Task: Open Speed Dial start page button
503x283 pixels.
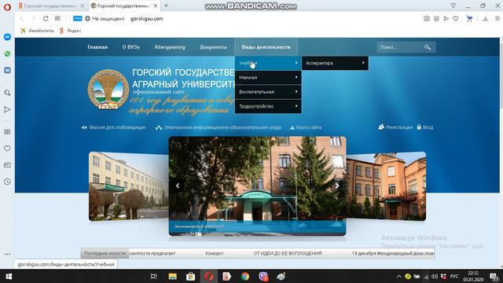Action: click(57, 19)
